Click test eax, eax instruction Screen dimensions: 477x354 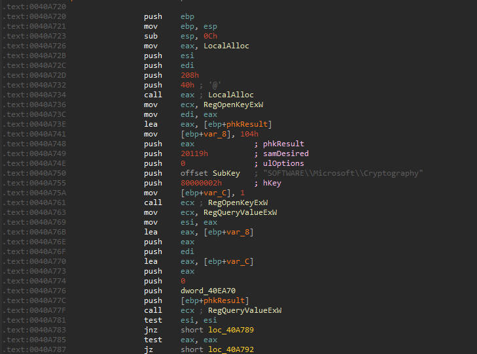tap(181, 340)
